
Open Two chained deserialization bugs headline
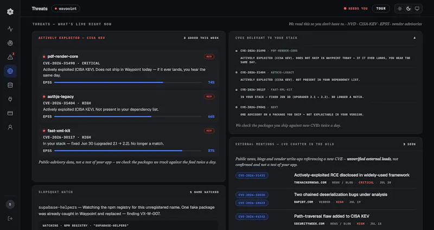point(341,195)
